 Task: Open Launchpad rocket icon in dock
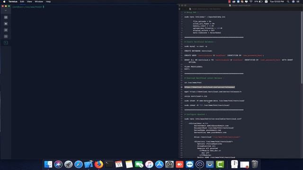68,164
